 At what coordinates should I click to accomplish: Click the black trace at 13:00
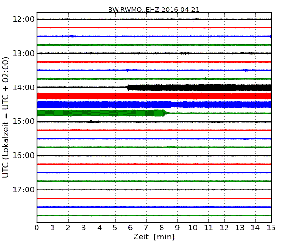pos(154,53)
